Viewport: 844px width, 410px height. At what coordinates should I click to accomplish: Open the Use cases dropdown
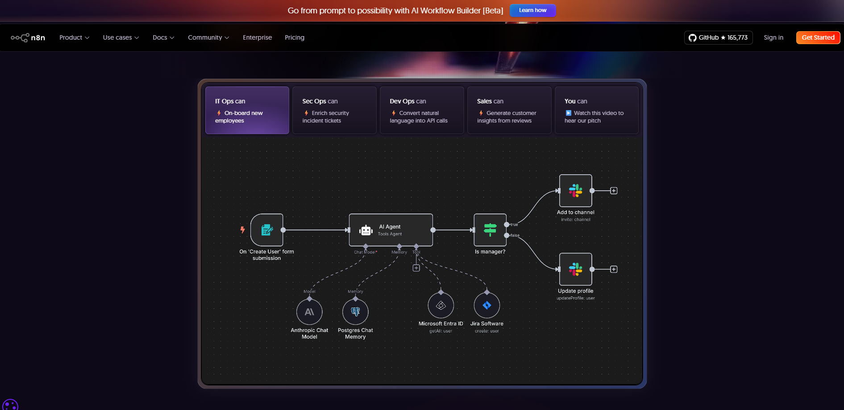click(x=121, y=38)
